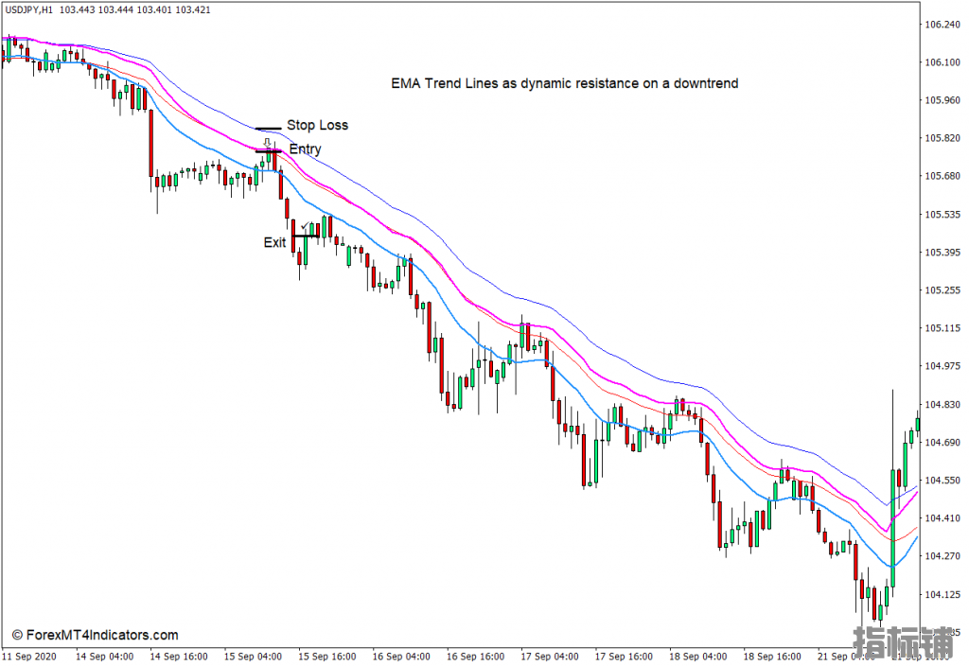969x666 pixels.
Task: Click the '14 Sep 16:00' time axis label
Action: (179, 657)
